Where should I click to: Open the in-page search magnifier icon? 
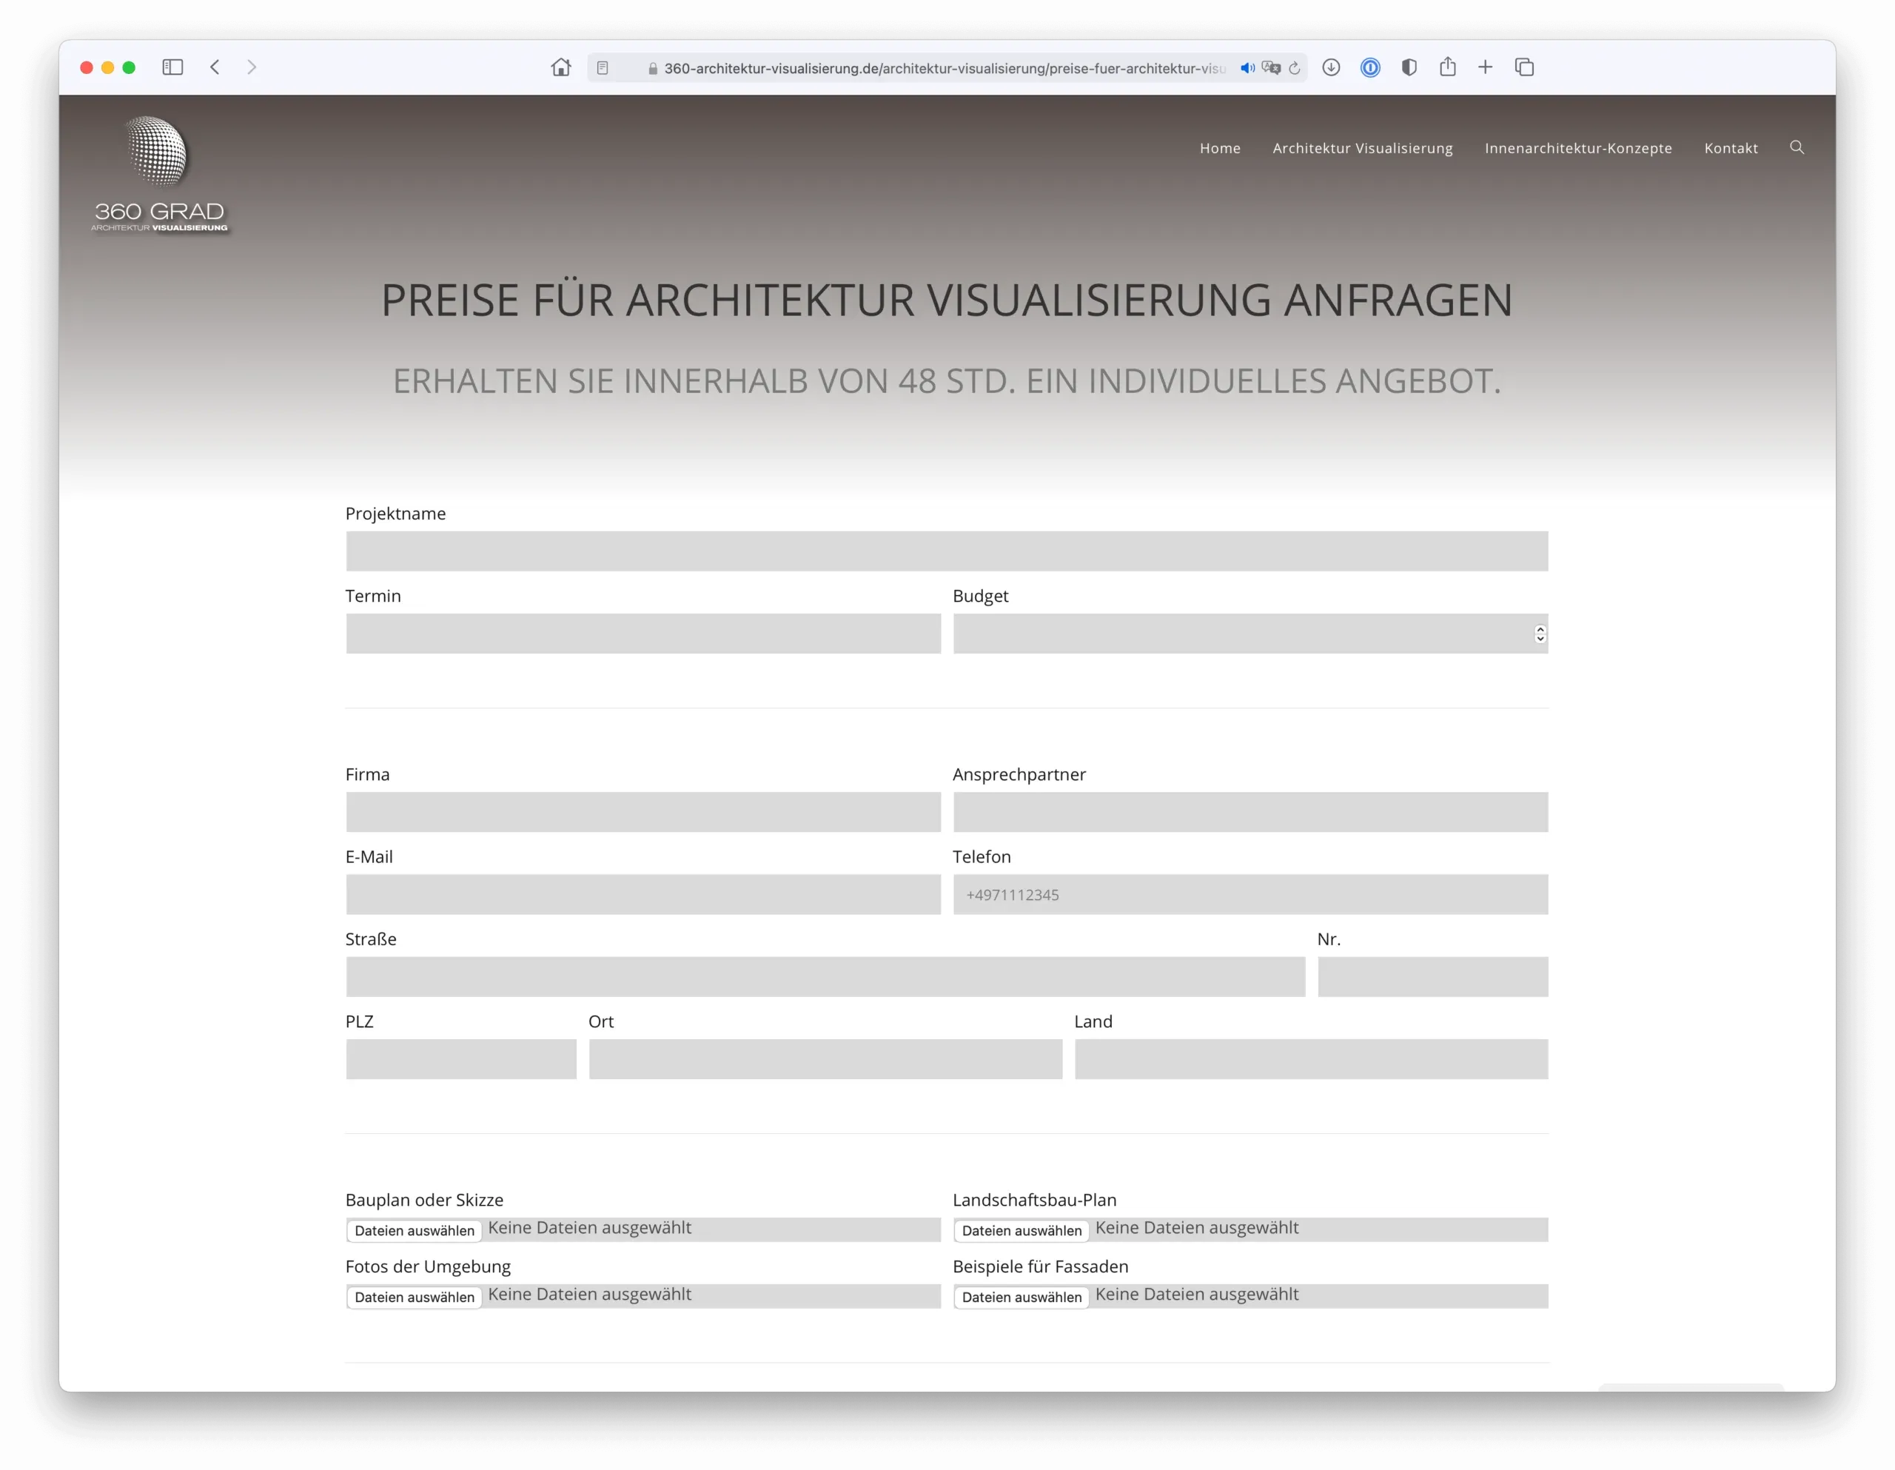(x=1797, y=147)
